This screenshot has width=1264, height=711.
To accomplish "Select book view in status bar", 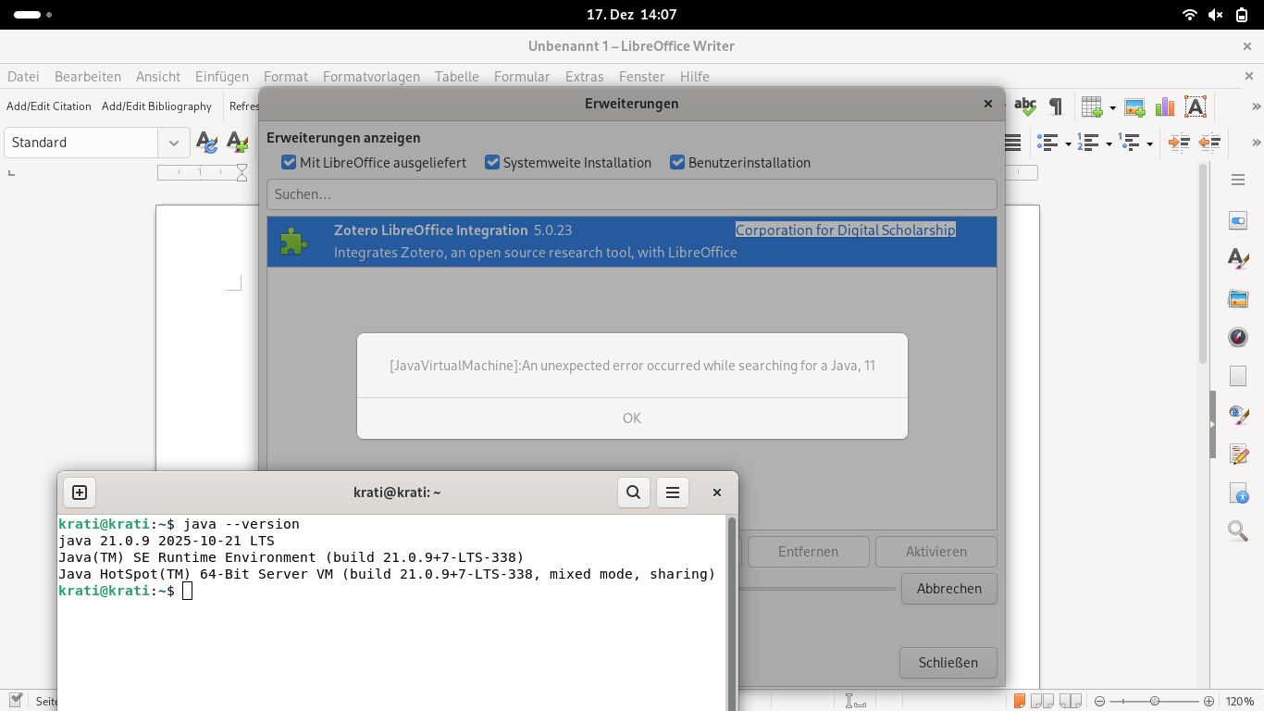I will coord(1070,701).
